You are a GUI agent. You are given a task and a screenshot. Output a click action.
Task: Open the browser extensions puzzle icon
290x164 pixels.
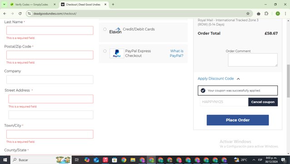[266, 14]
